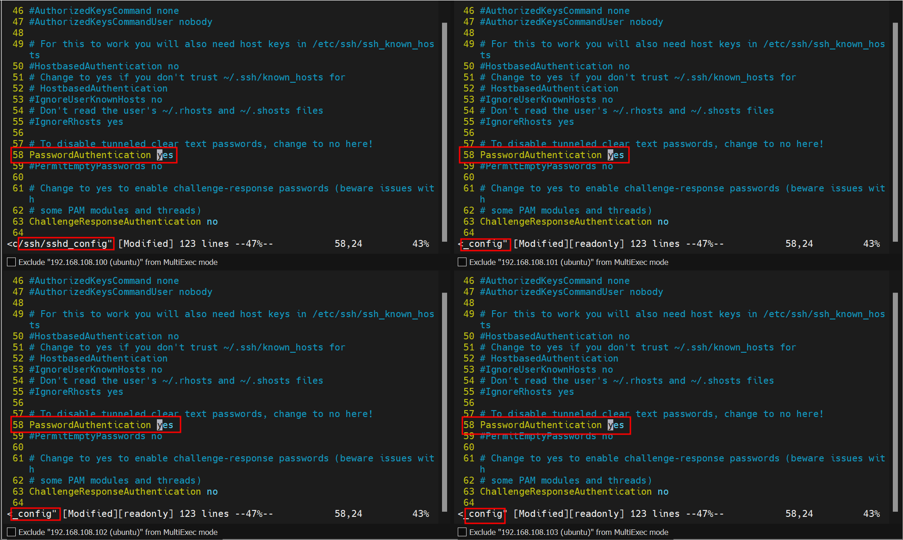Click #IgnoreUserKnownHosts no in top-left pane
Image resolution: width=903 pixels, height=540 pixels.
tap(95, 99)
